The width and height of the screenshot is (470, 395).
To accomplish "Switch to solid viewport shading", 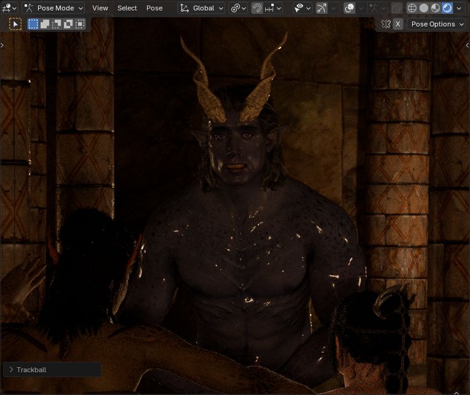I will (424, 8).
